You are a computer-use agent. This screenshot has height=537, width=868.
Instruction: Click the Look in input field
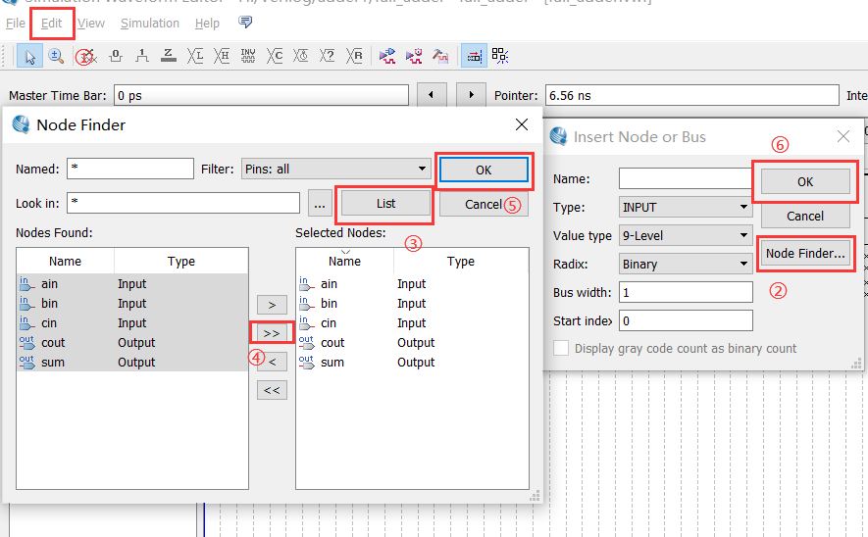pyautogui.click(x=183, y=203)
